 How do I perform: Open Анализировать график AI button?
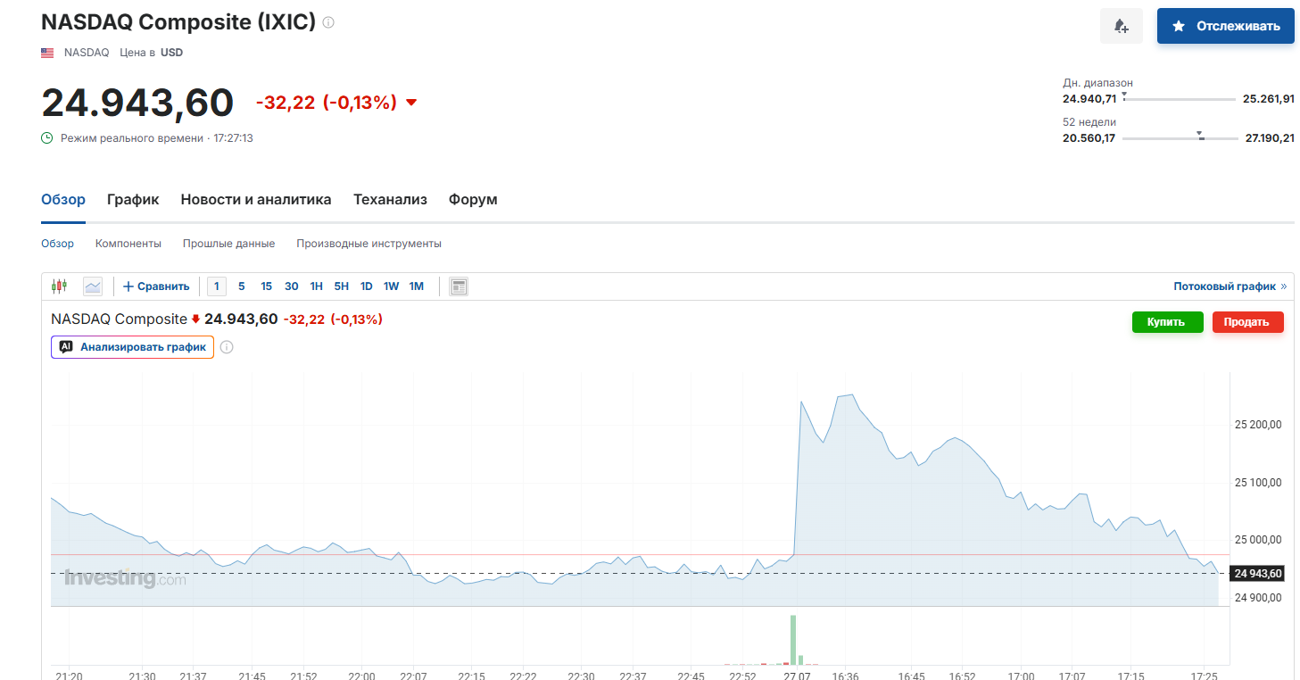click(132, 347)
